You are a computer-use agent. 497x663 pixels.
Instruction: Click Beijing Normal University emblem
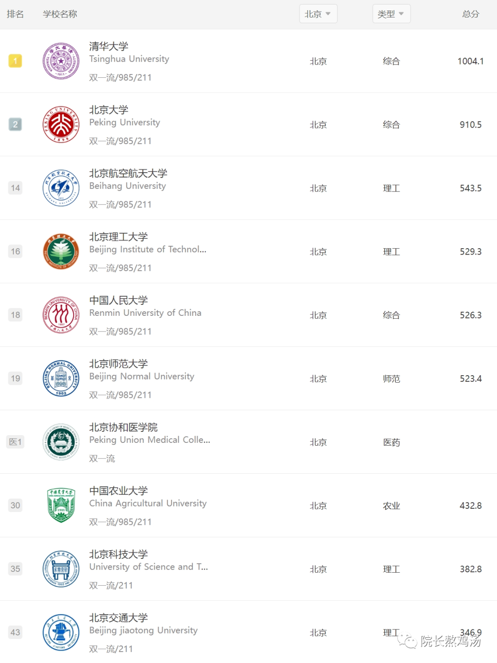click(x=61, y=378)
